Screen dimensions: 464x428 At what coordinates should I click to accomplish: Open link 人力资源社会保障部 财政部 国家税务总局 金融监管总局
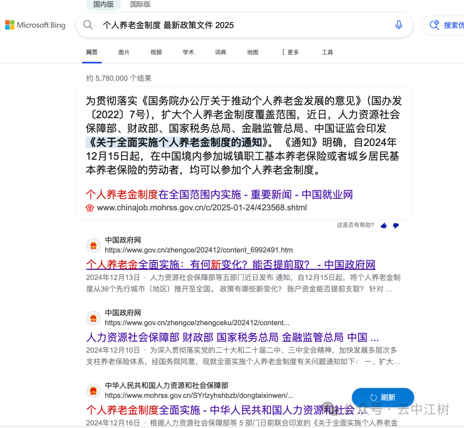click(232, 337)
